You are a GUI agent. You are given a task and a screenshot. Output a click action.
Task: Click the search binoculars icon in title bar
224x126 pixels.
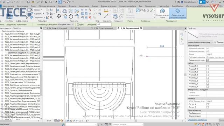click(178, 2)
